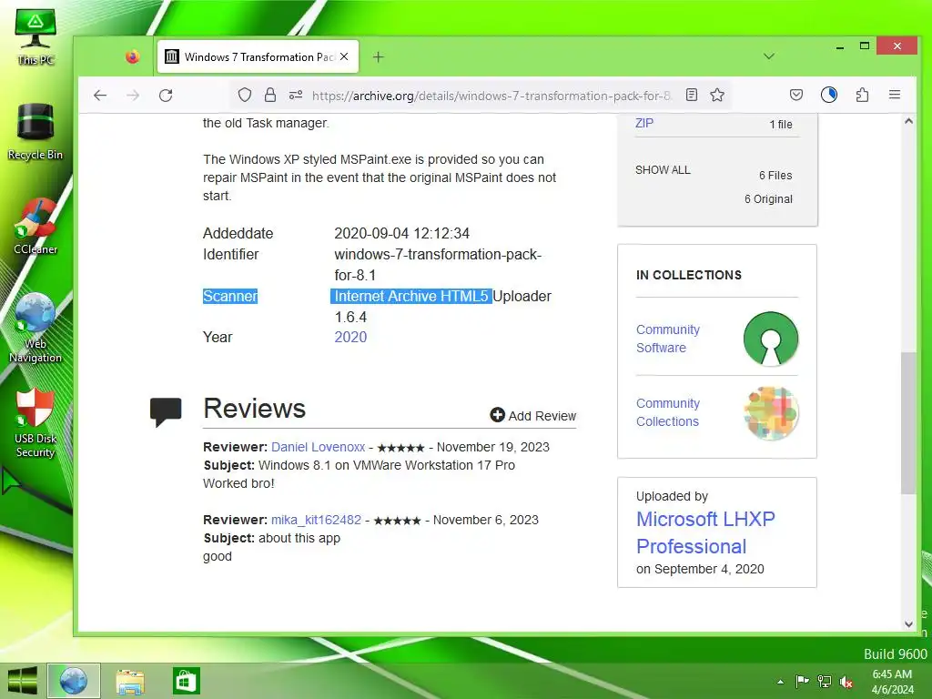Open Action Center flag tray icon
Screen dimensions: 932x699
[803, 681]
